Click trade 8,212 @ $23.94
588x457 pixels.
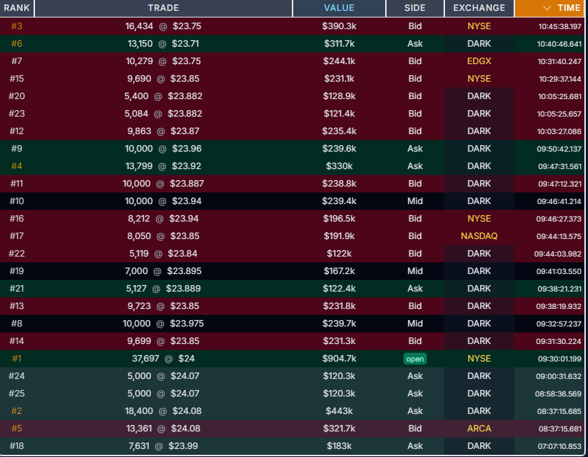[x=163, y=219]
